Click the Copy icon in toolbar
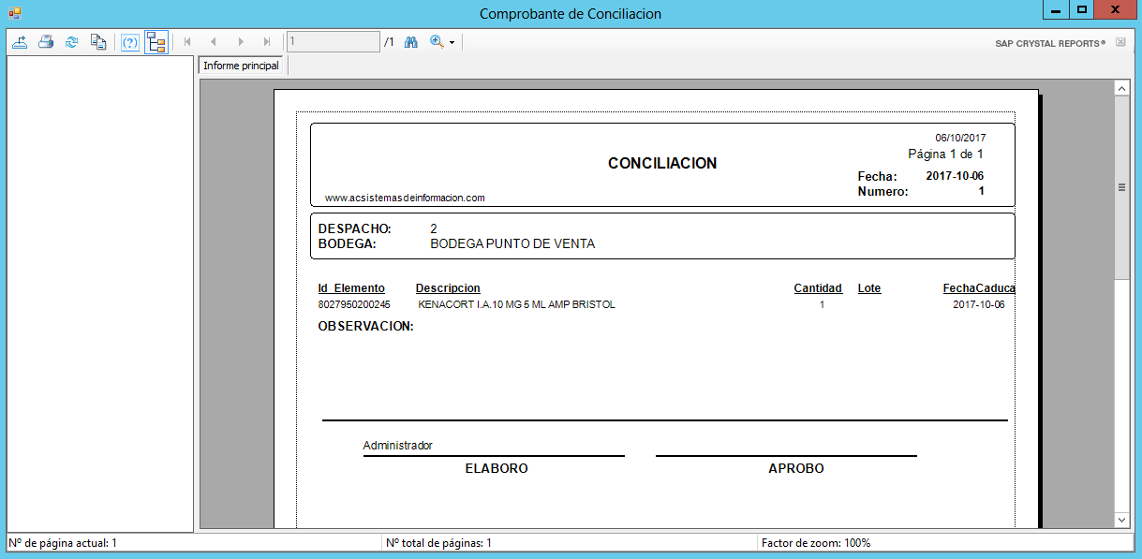The width and height of the screenshot is (1142, 559). [97, 42]
